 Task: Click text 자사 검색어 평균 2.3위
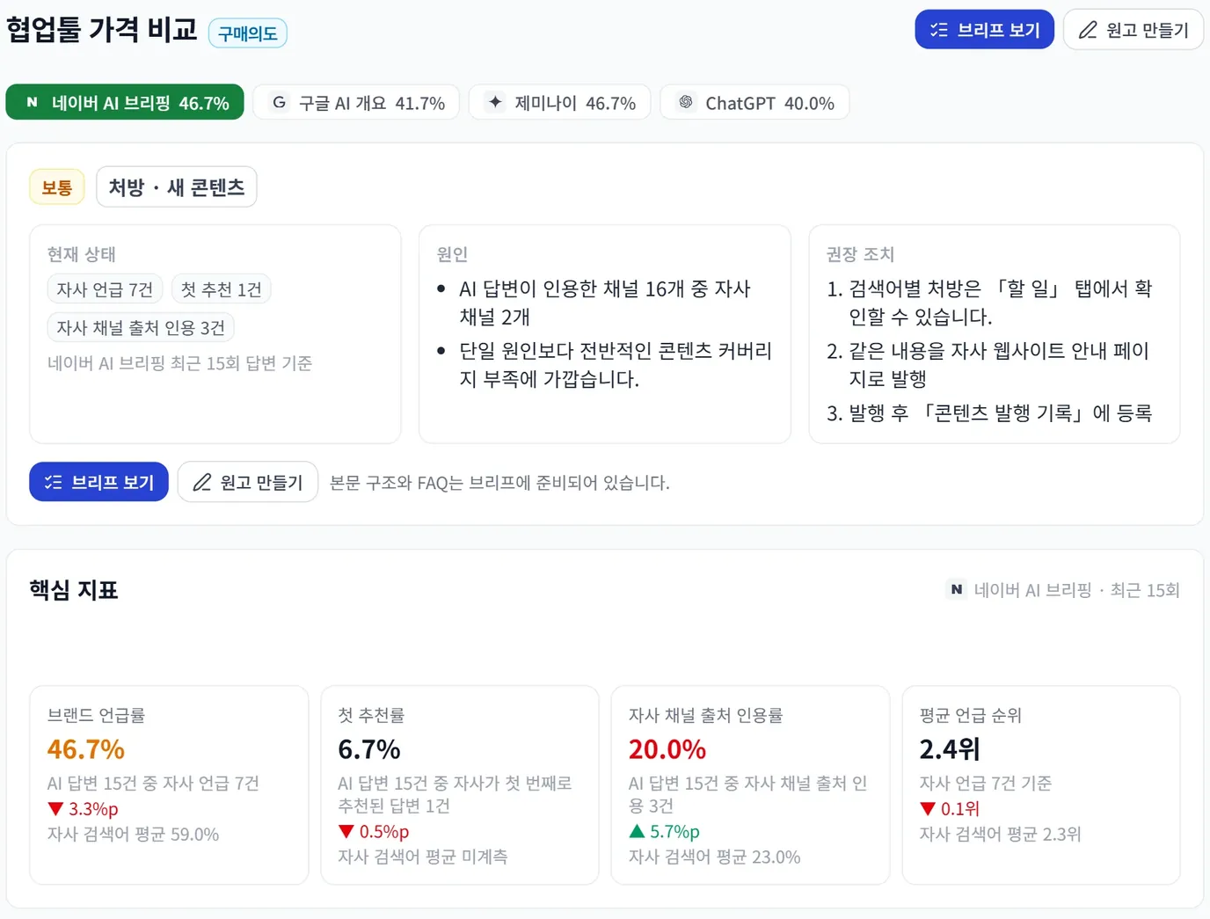point(1000,834)
